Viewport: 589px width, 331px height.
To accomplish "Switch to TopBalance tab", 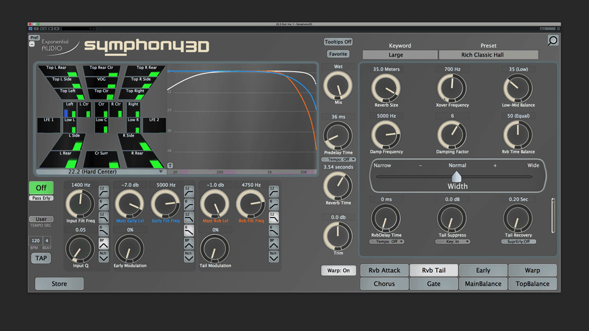I will 533,284.
